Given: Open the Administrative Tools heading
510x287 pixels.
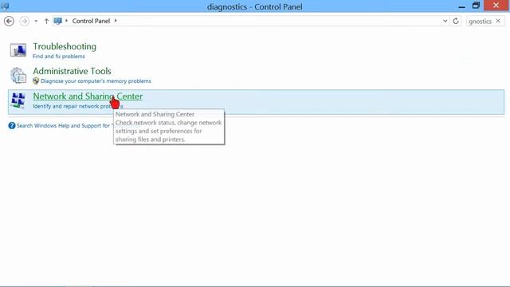Looking at the screenshot, I should click(72, 71).
